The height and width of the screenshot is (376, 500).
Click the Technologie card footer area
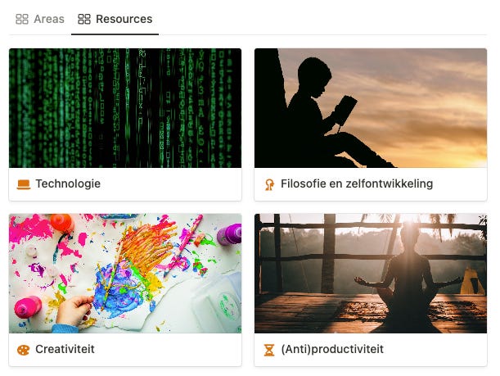click(x=125, y=184)
